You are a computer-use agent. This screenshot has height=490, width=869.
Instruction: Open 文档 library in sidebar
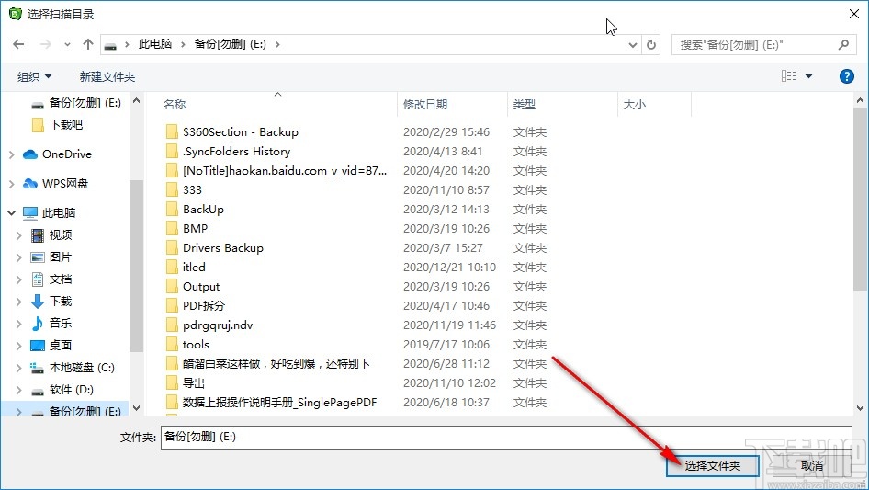[x=61, y=279]
